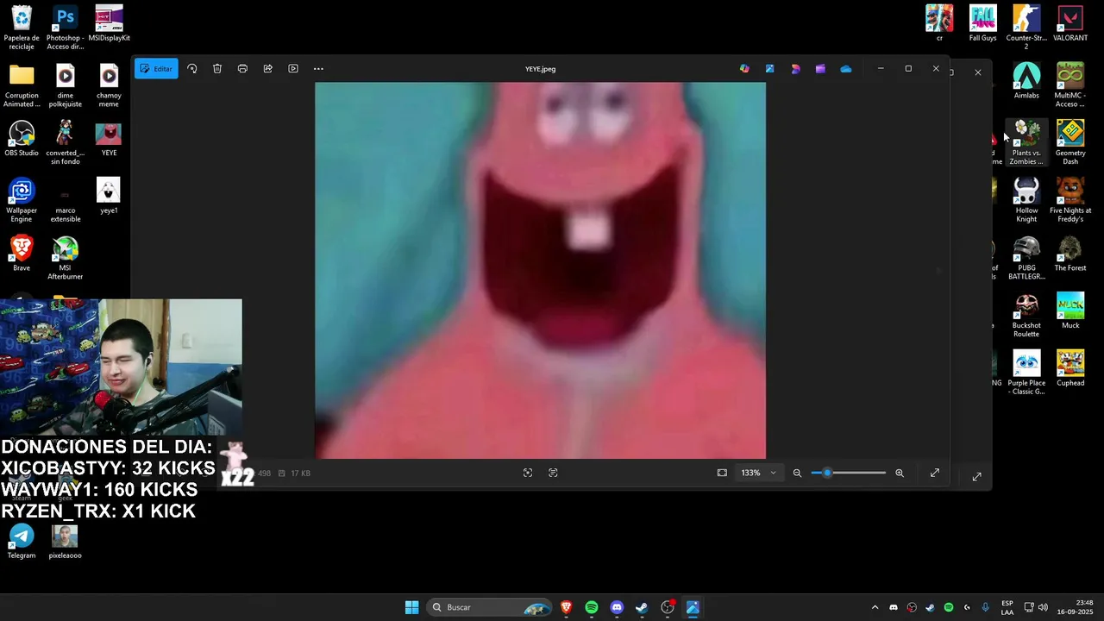
Task: Select the Brave browser desktop shortcut
Action: pyautogui.click(x=22, y=254)
